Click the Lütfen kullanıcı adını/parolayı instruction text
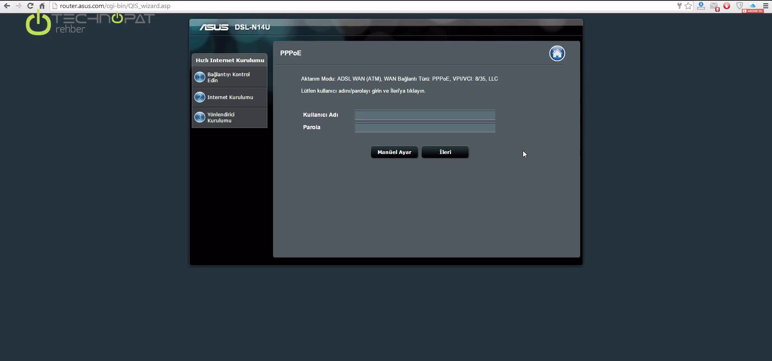 (363, 91)
